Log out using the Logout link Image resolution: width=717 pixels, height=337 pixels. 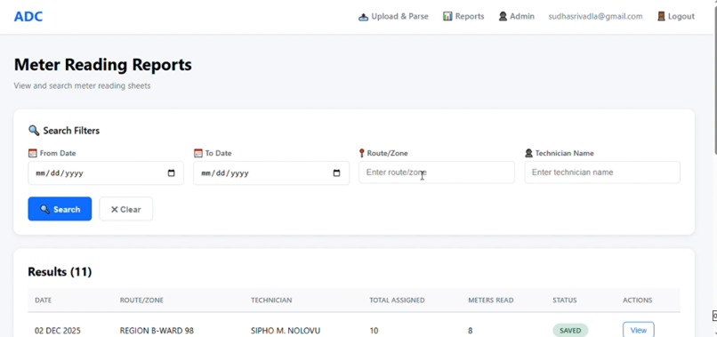pos(676,17)
